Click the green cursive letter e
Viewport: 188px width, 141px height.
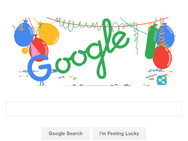[121, 40]
